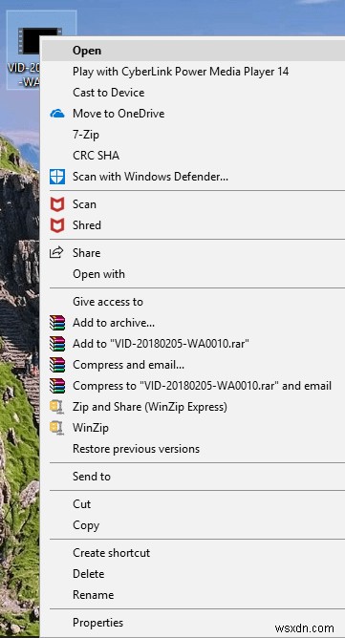
Task: Click WinRAR icon beside Add to archive
Action: 57,323
